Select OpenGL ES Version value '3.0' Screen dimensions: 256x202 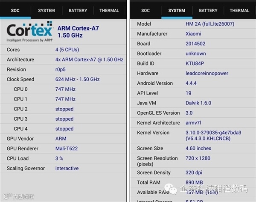(189, 113)
